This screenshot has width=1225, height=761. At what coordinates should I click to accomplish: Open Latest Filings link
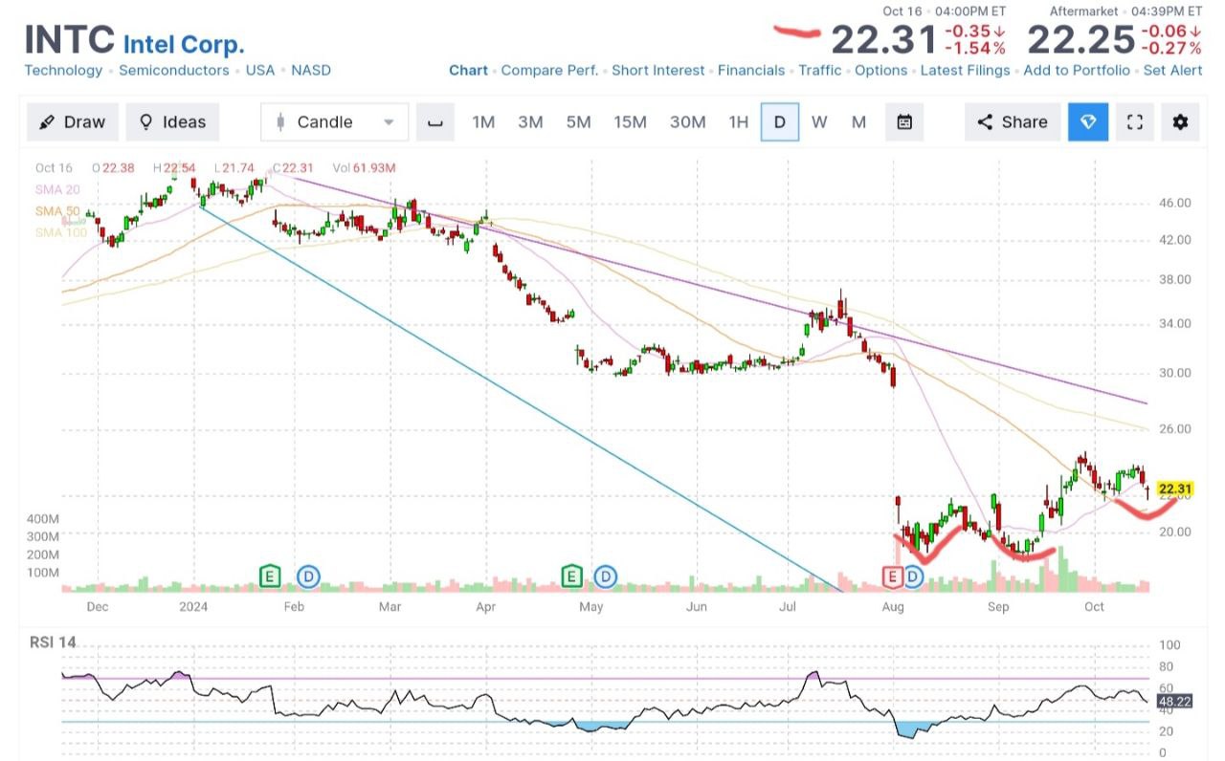(x=965, y=71)
